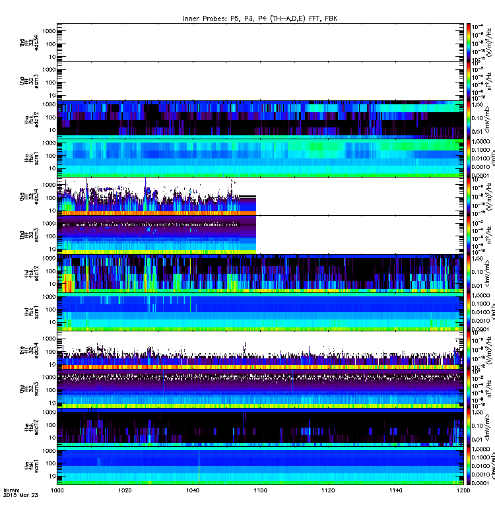495x528 pixels.
Task: Click the 'tha fff 32 edc34' panel label
Action: (29, 43)
